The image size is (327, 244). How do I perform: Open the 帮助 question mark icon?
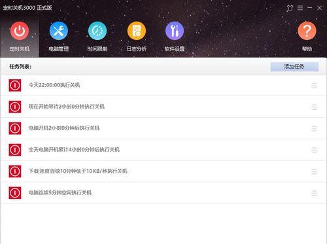point(307,31)
